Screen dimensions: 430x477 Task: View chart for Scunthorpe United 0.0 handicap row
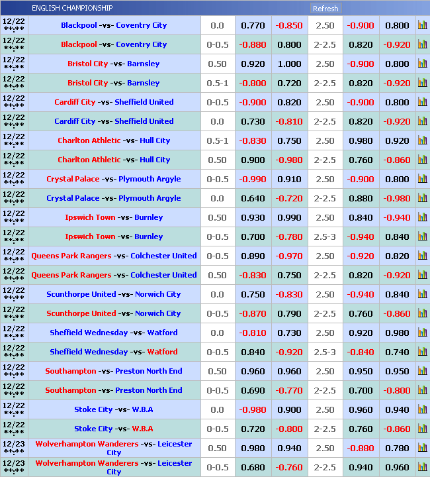[x=422, y=295]
